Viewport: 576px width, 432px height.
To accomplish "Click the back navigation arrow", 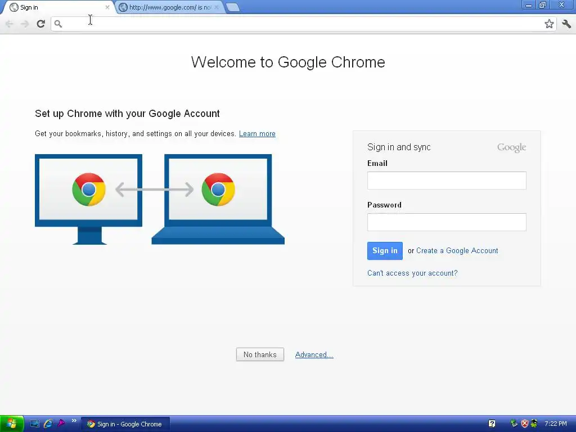I will click(9, 24).
